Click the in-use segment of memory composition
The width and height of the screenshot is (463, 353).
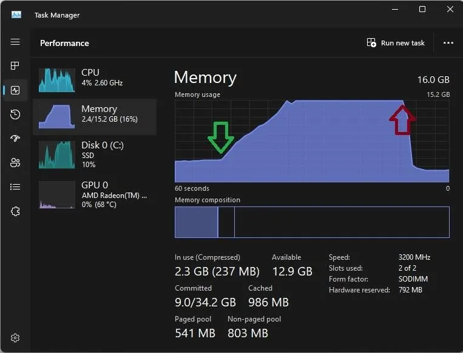pos(197,222)
